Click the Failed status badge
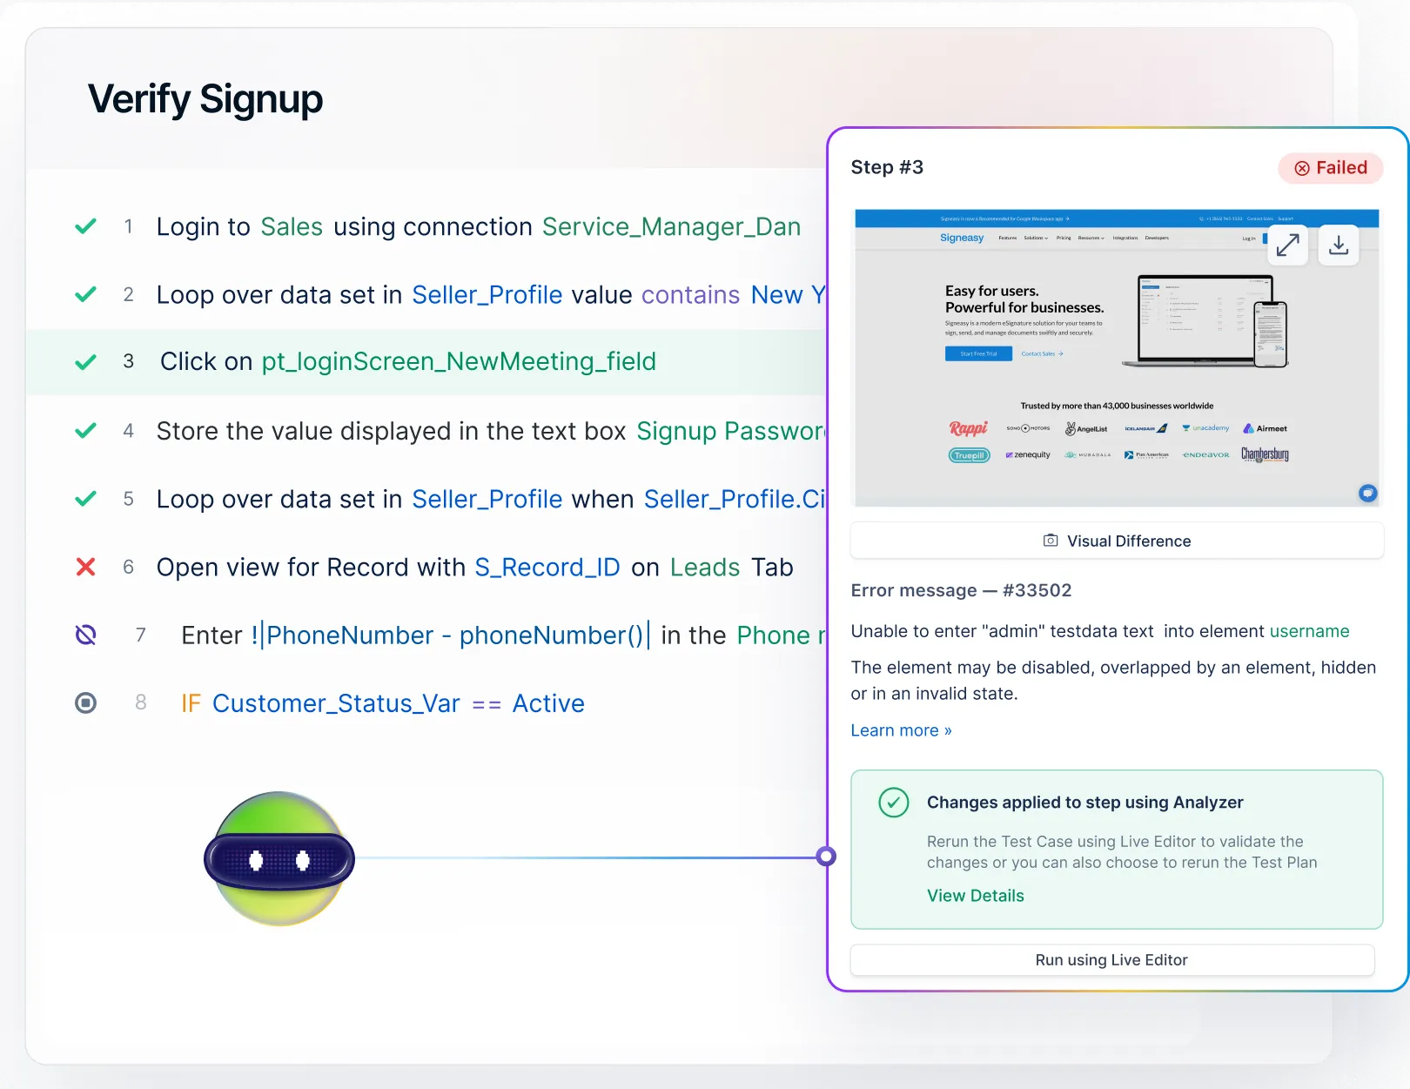Image resolution: width=1410 pixels, height=1089 pixels. pyautogui.click(x=1330, y=168)
